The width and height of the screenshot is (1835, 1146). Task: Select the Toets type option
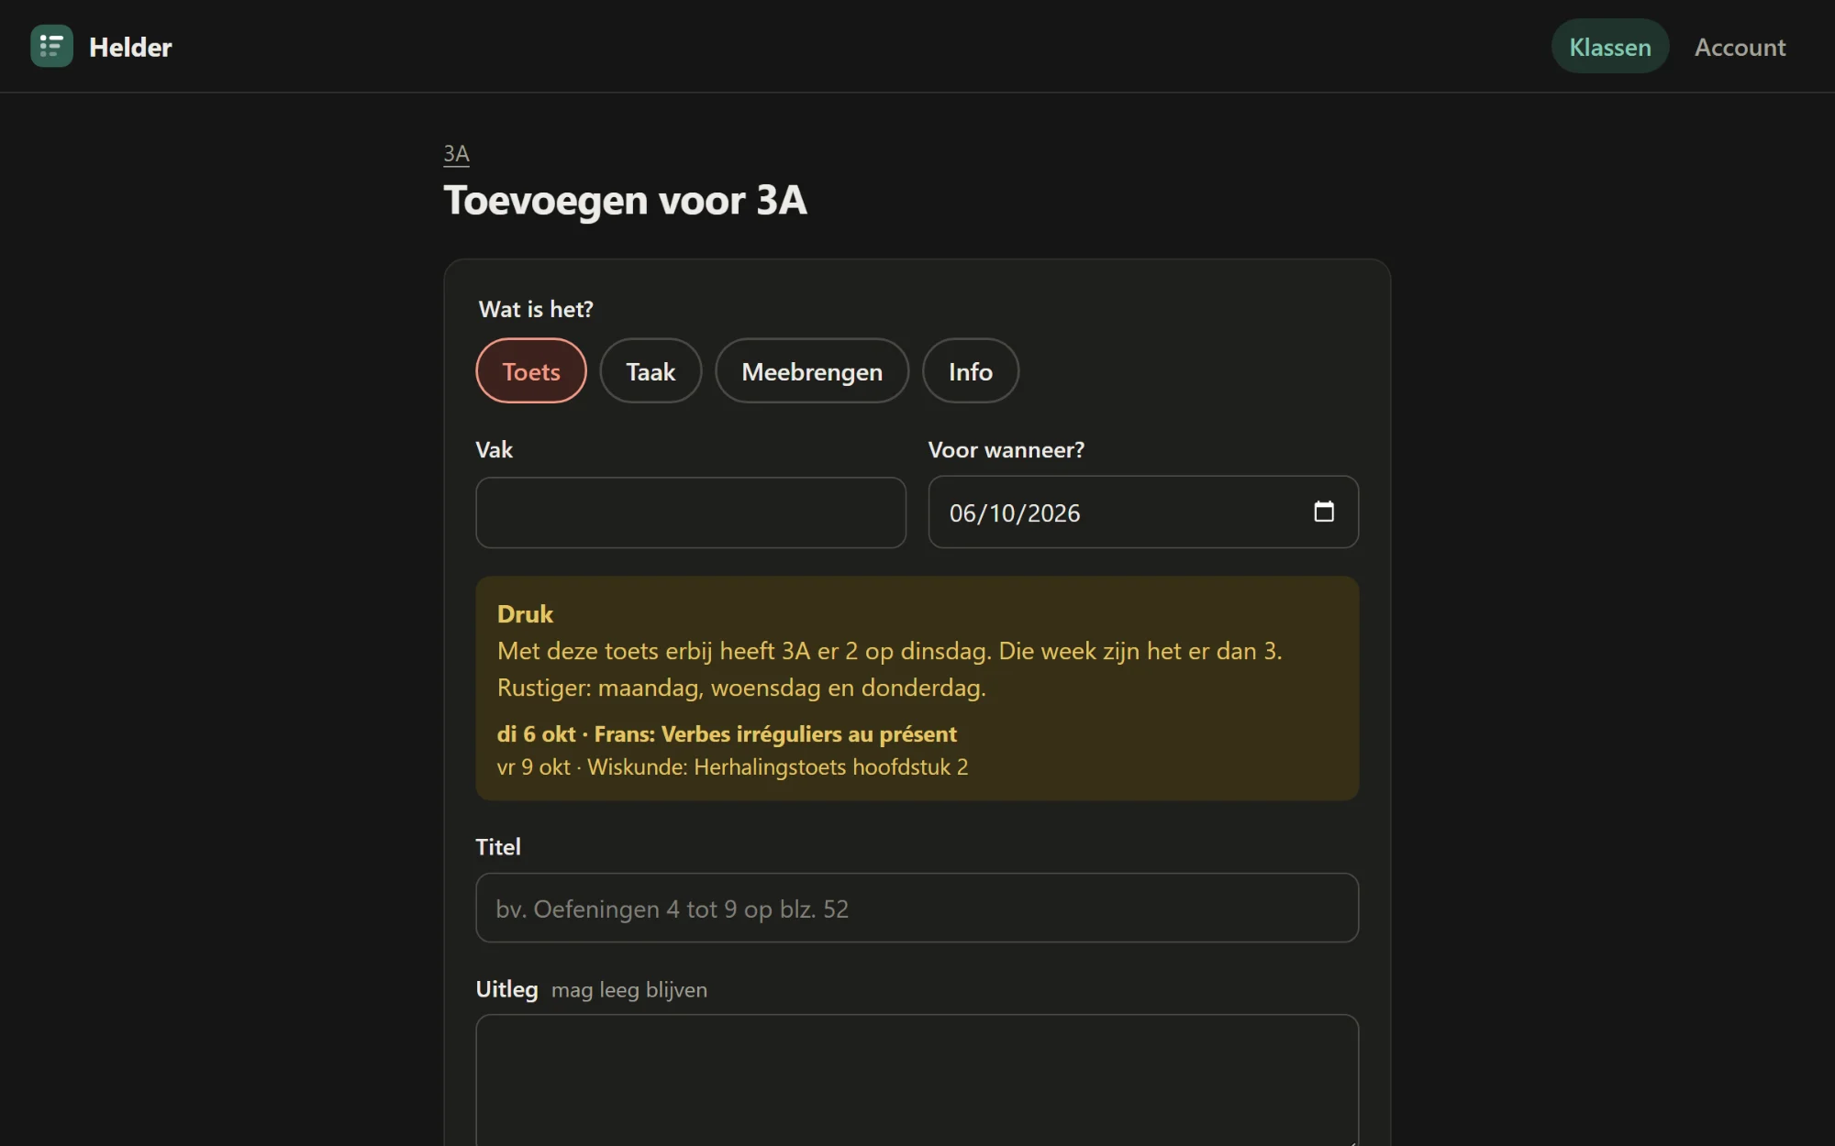pos(530,371)
